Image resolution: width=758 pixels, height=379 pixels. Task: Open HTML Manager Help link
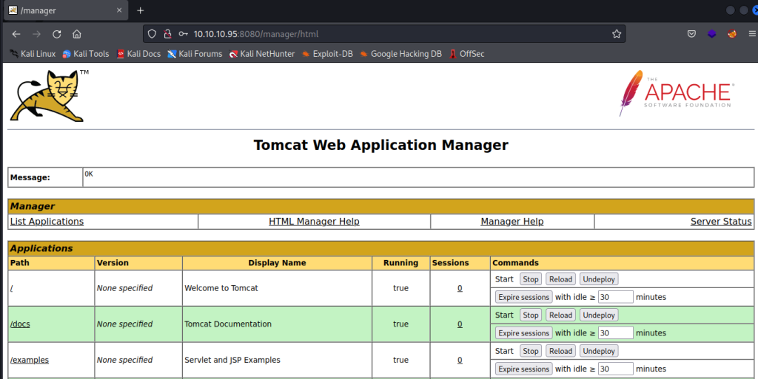[x=314, y=222]
